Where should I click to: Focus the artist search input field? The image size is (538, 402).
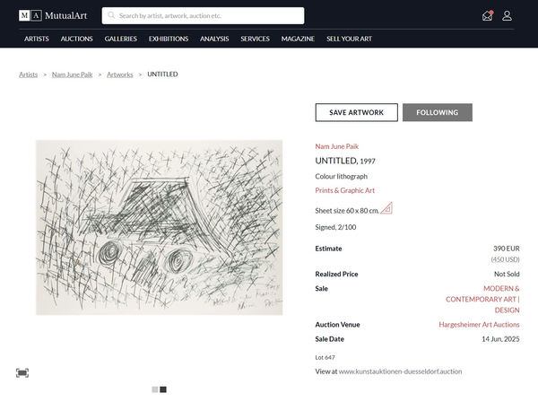203,15
